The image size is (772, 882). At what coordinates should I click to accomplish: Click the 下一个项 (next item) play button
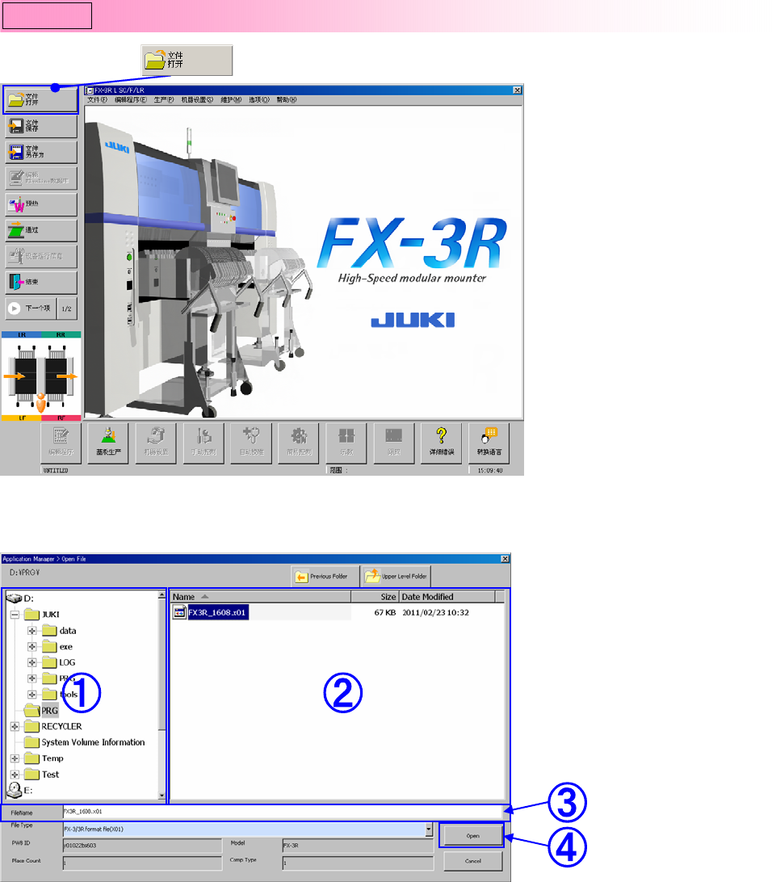coord(31,309)
